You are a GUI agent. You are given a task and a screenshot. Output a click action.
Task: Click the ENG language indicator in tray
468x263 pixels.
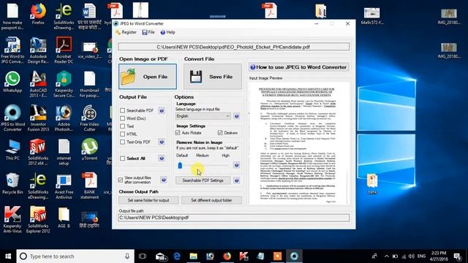[421, 256]
